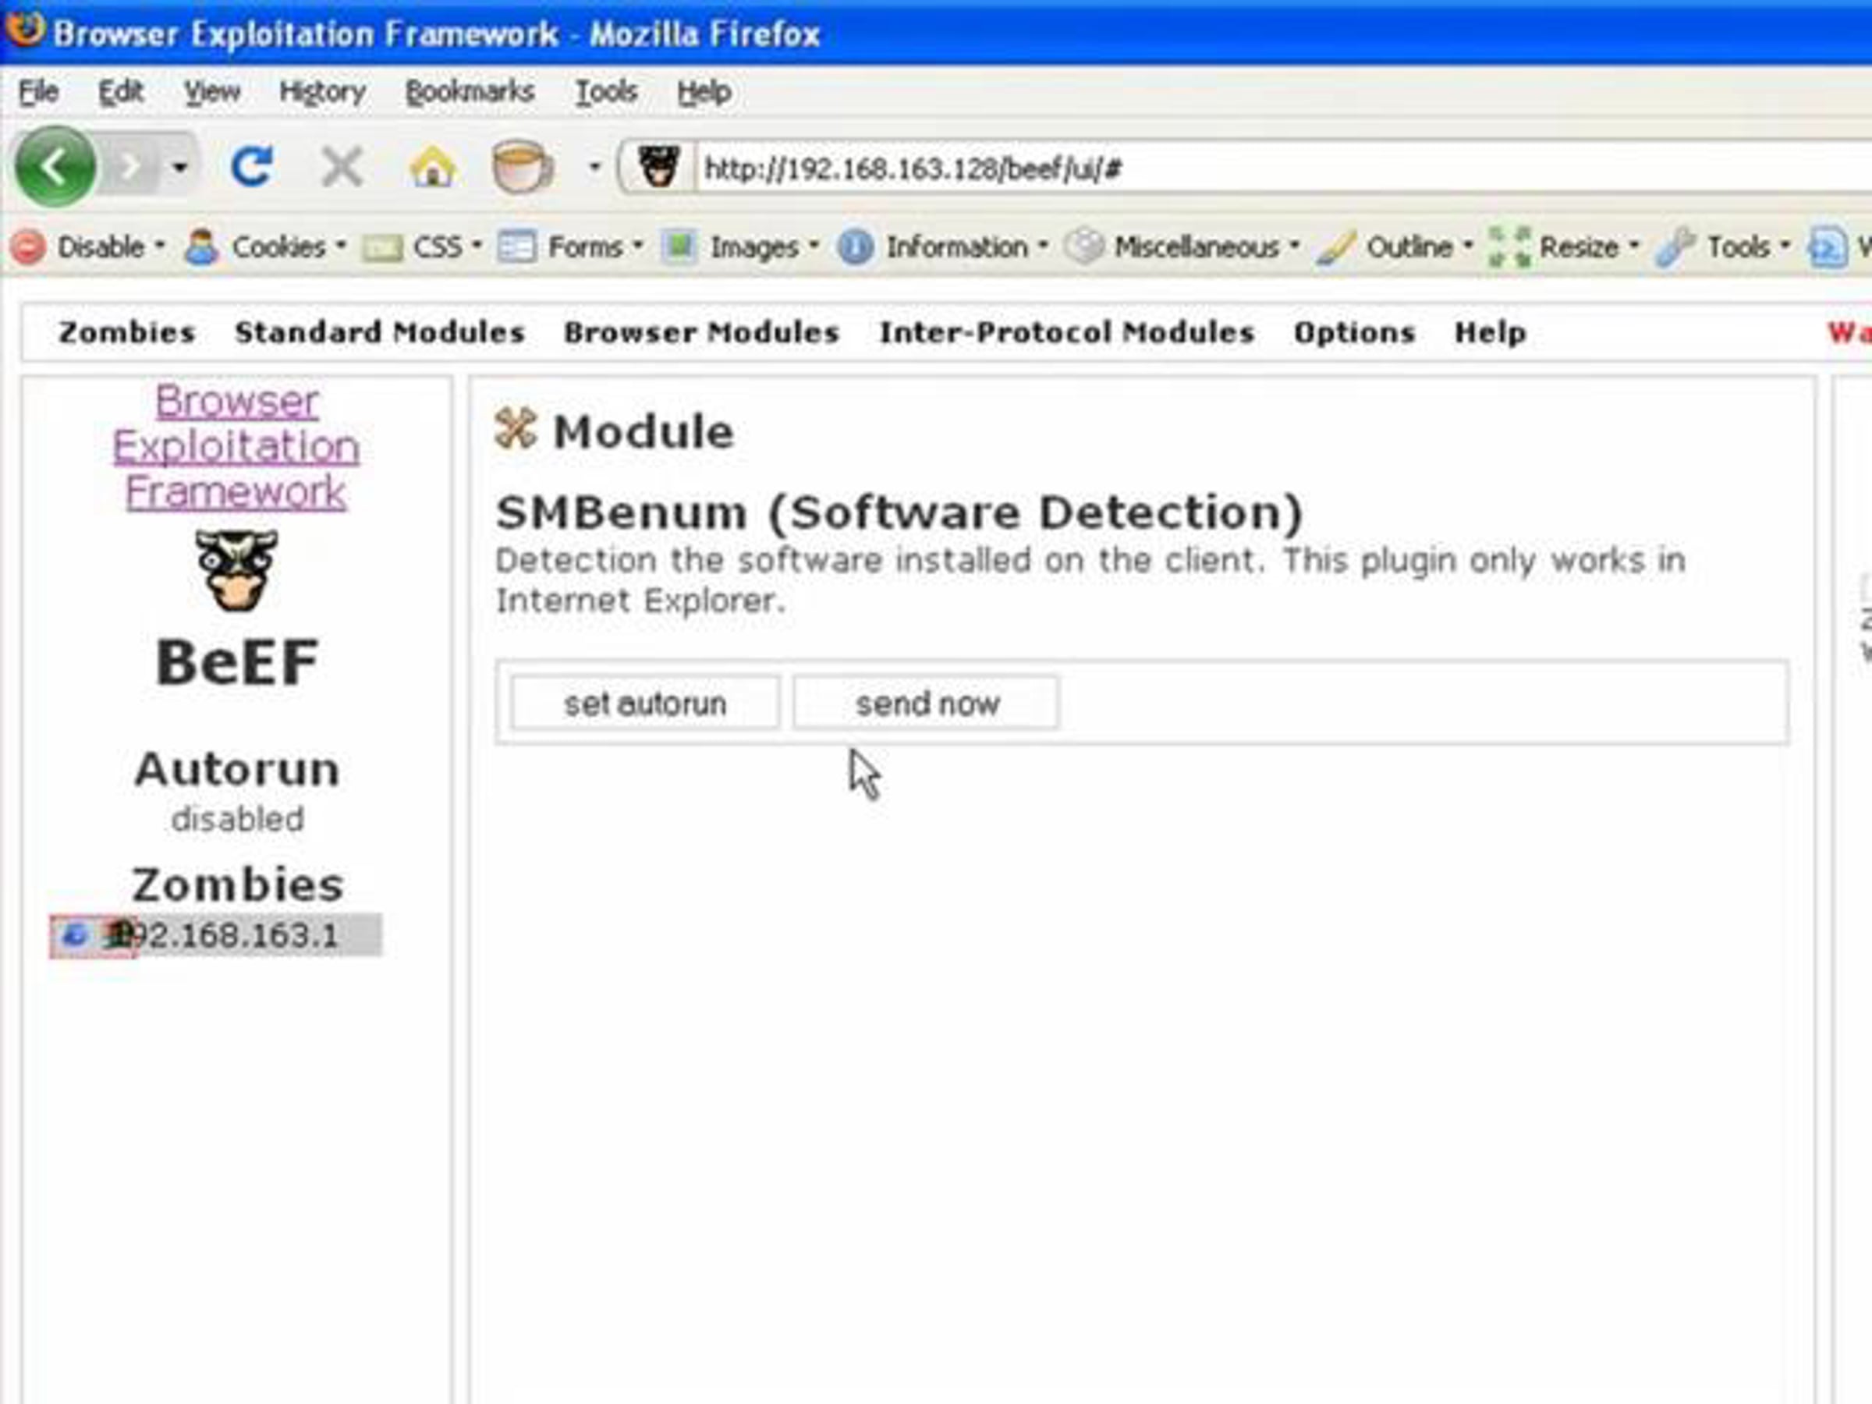Image resolution: width=1872 pixels, height=1404 pixels.
Task: Click the Firefox logo in the title bar
Action: [x=24, y=30]
